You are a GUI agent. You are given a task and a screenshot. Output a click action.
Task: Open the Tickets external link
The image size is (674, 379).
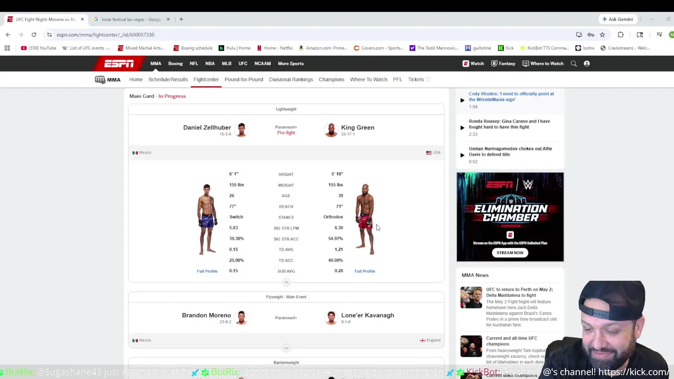[419, 79]
